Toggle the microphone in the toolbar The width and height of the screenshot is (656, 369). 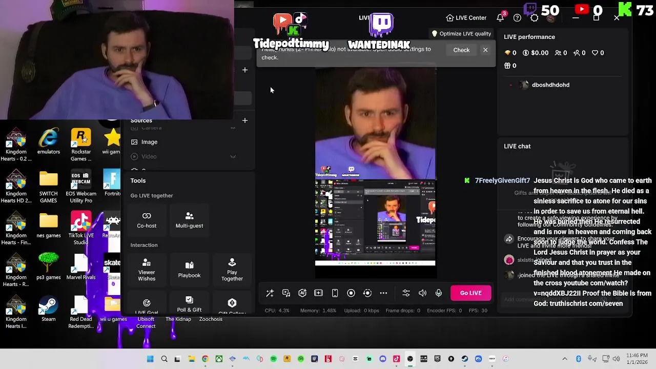[x=439, y=293]
